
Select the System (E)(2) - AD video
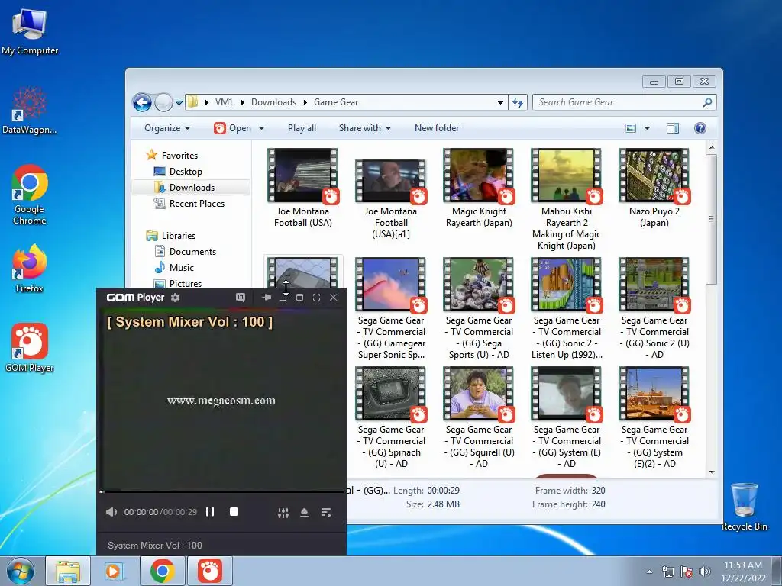pos(654,417)
